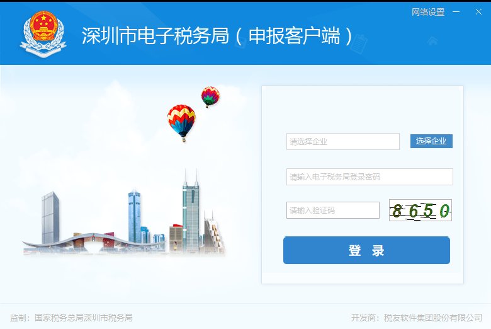This screenshot has height=329, width=491.
Task: Click the 国家税务总局深圳市税务局 footer text
Action: (x=84, y=318)
